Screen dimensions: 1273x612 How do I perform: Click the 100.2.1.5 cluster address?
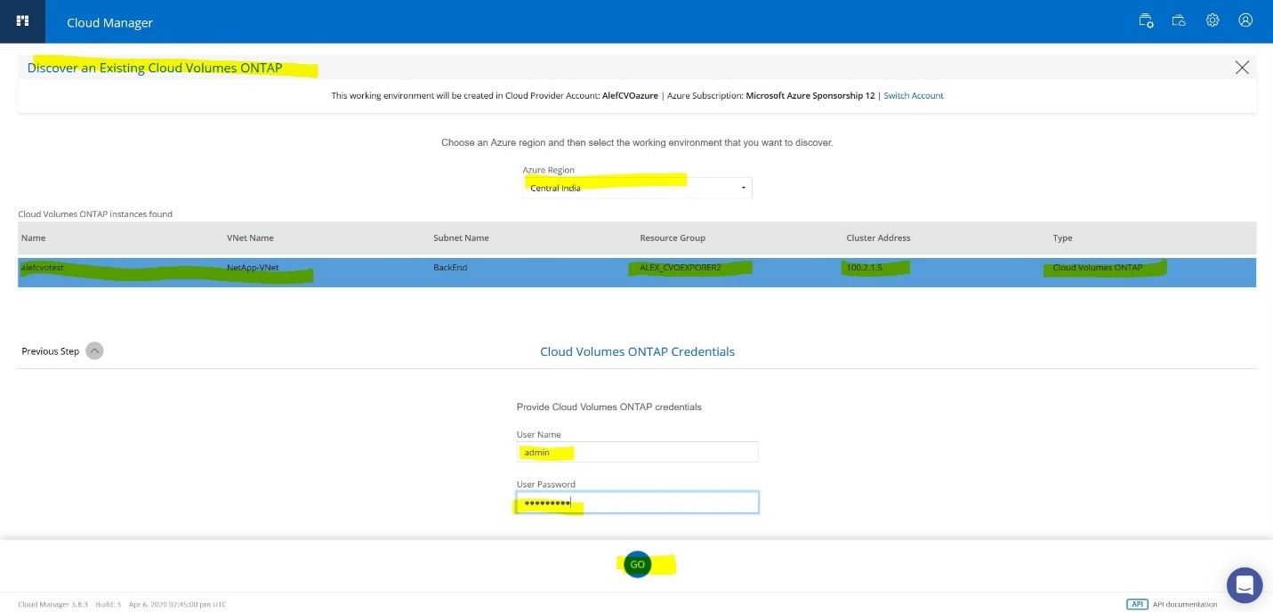click(864, 268)
